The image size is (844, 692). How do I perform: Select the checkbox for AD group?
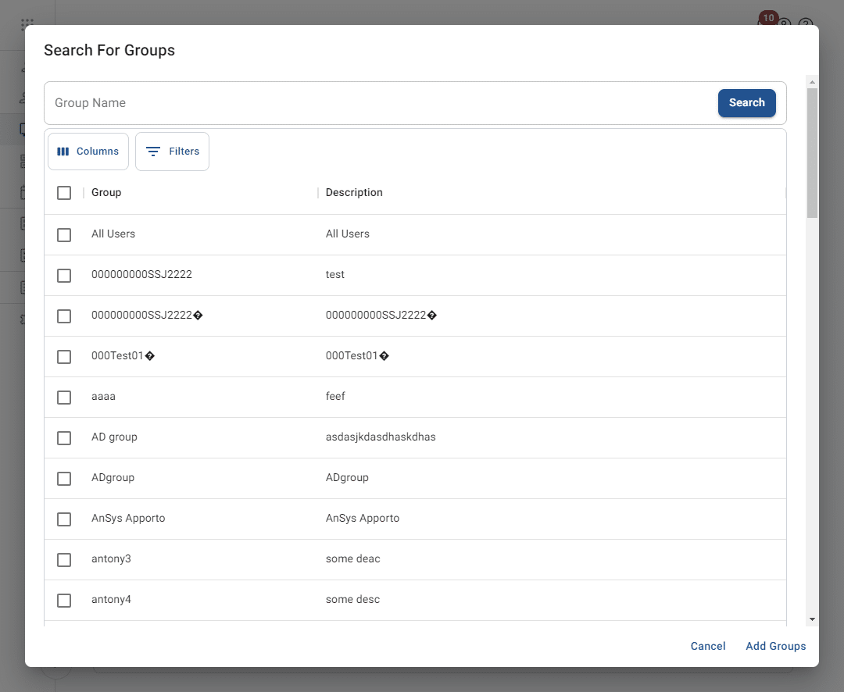point(64,437)
